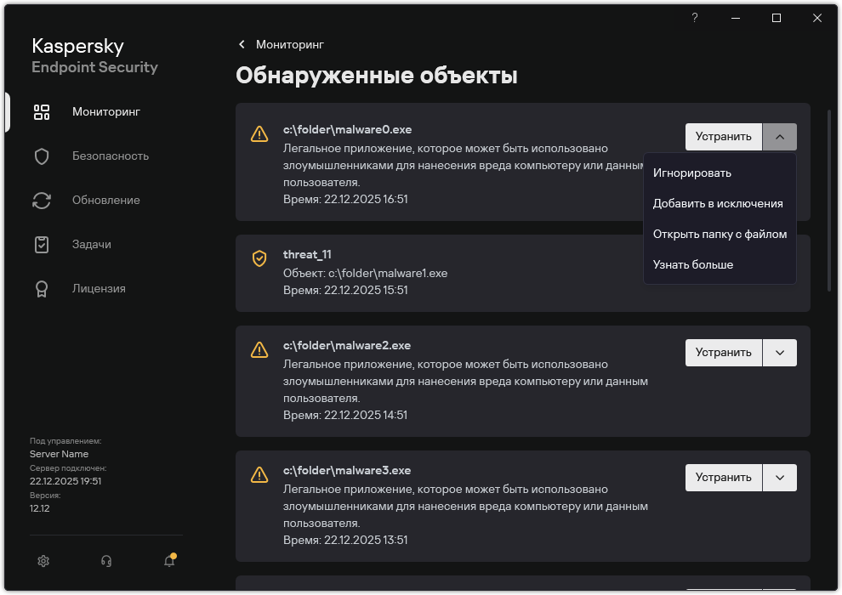Click the Обнаруженные объекты heading
Viewport: 842px width, 595px height.
377,76
